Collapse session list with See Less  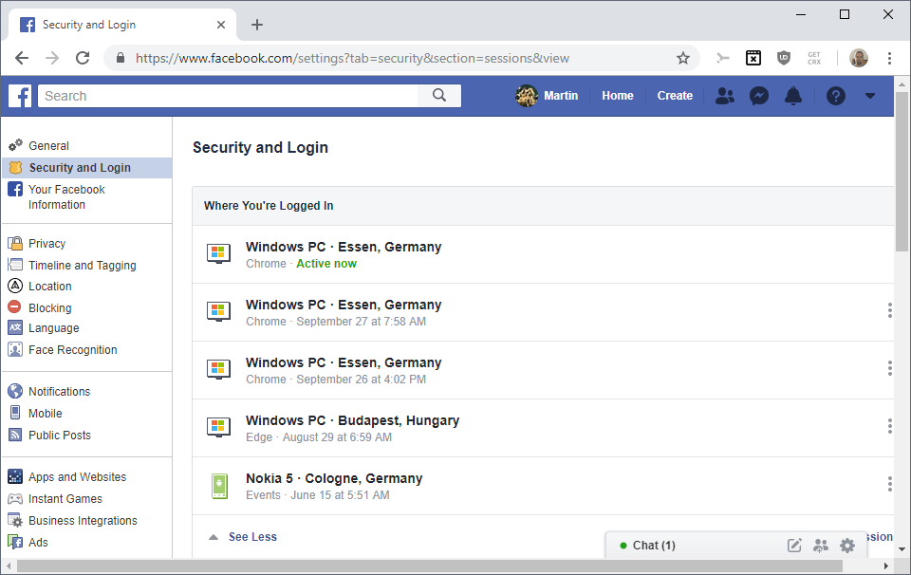(x=252, y=537)
